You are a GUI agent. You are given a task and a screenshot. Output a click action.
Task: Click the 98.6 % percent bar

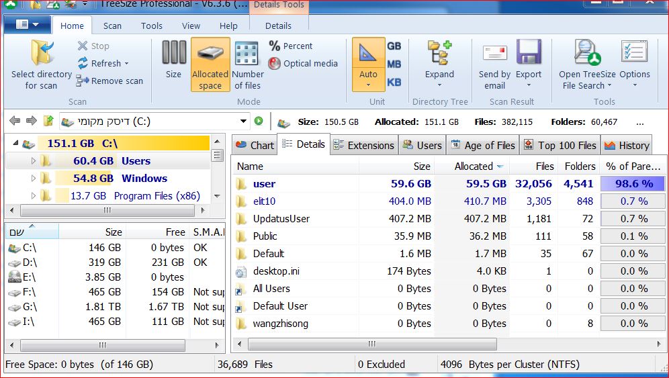pos(633,184)
